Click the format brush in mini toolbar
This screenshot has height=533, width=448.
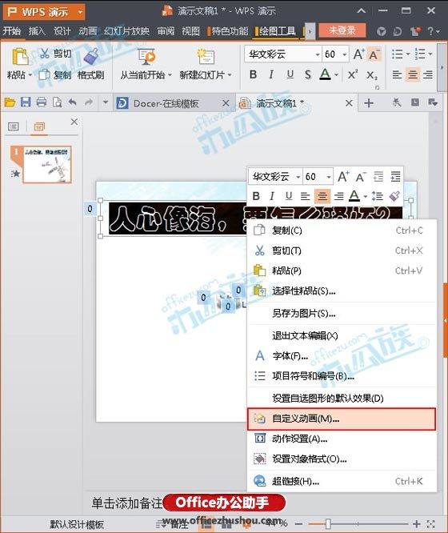[394, 196]
